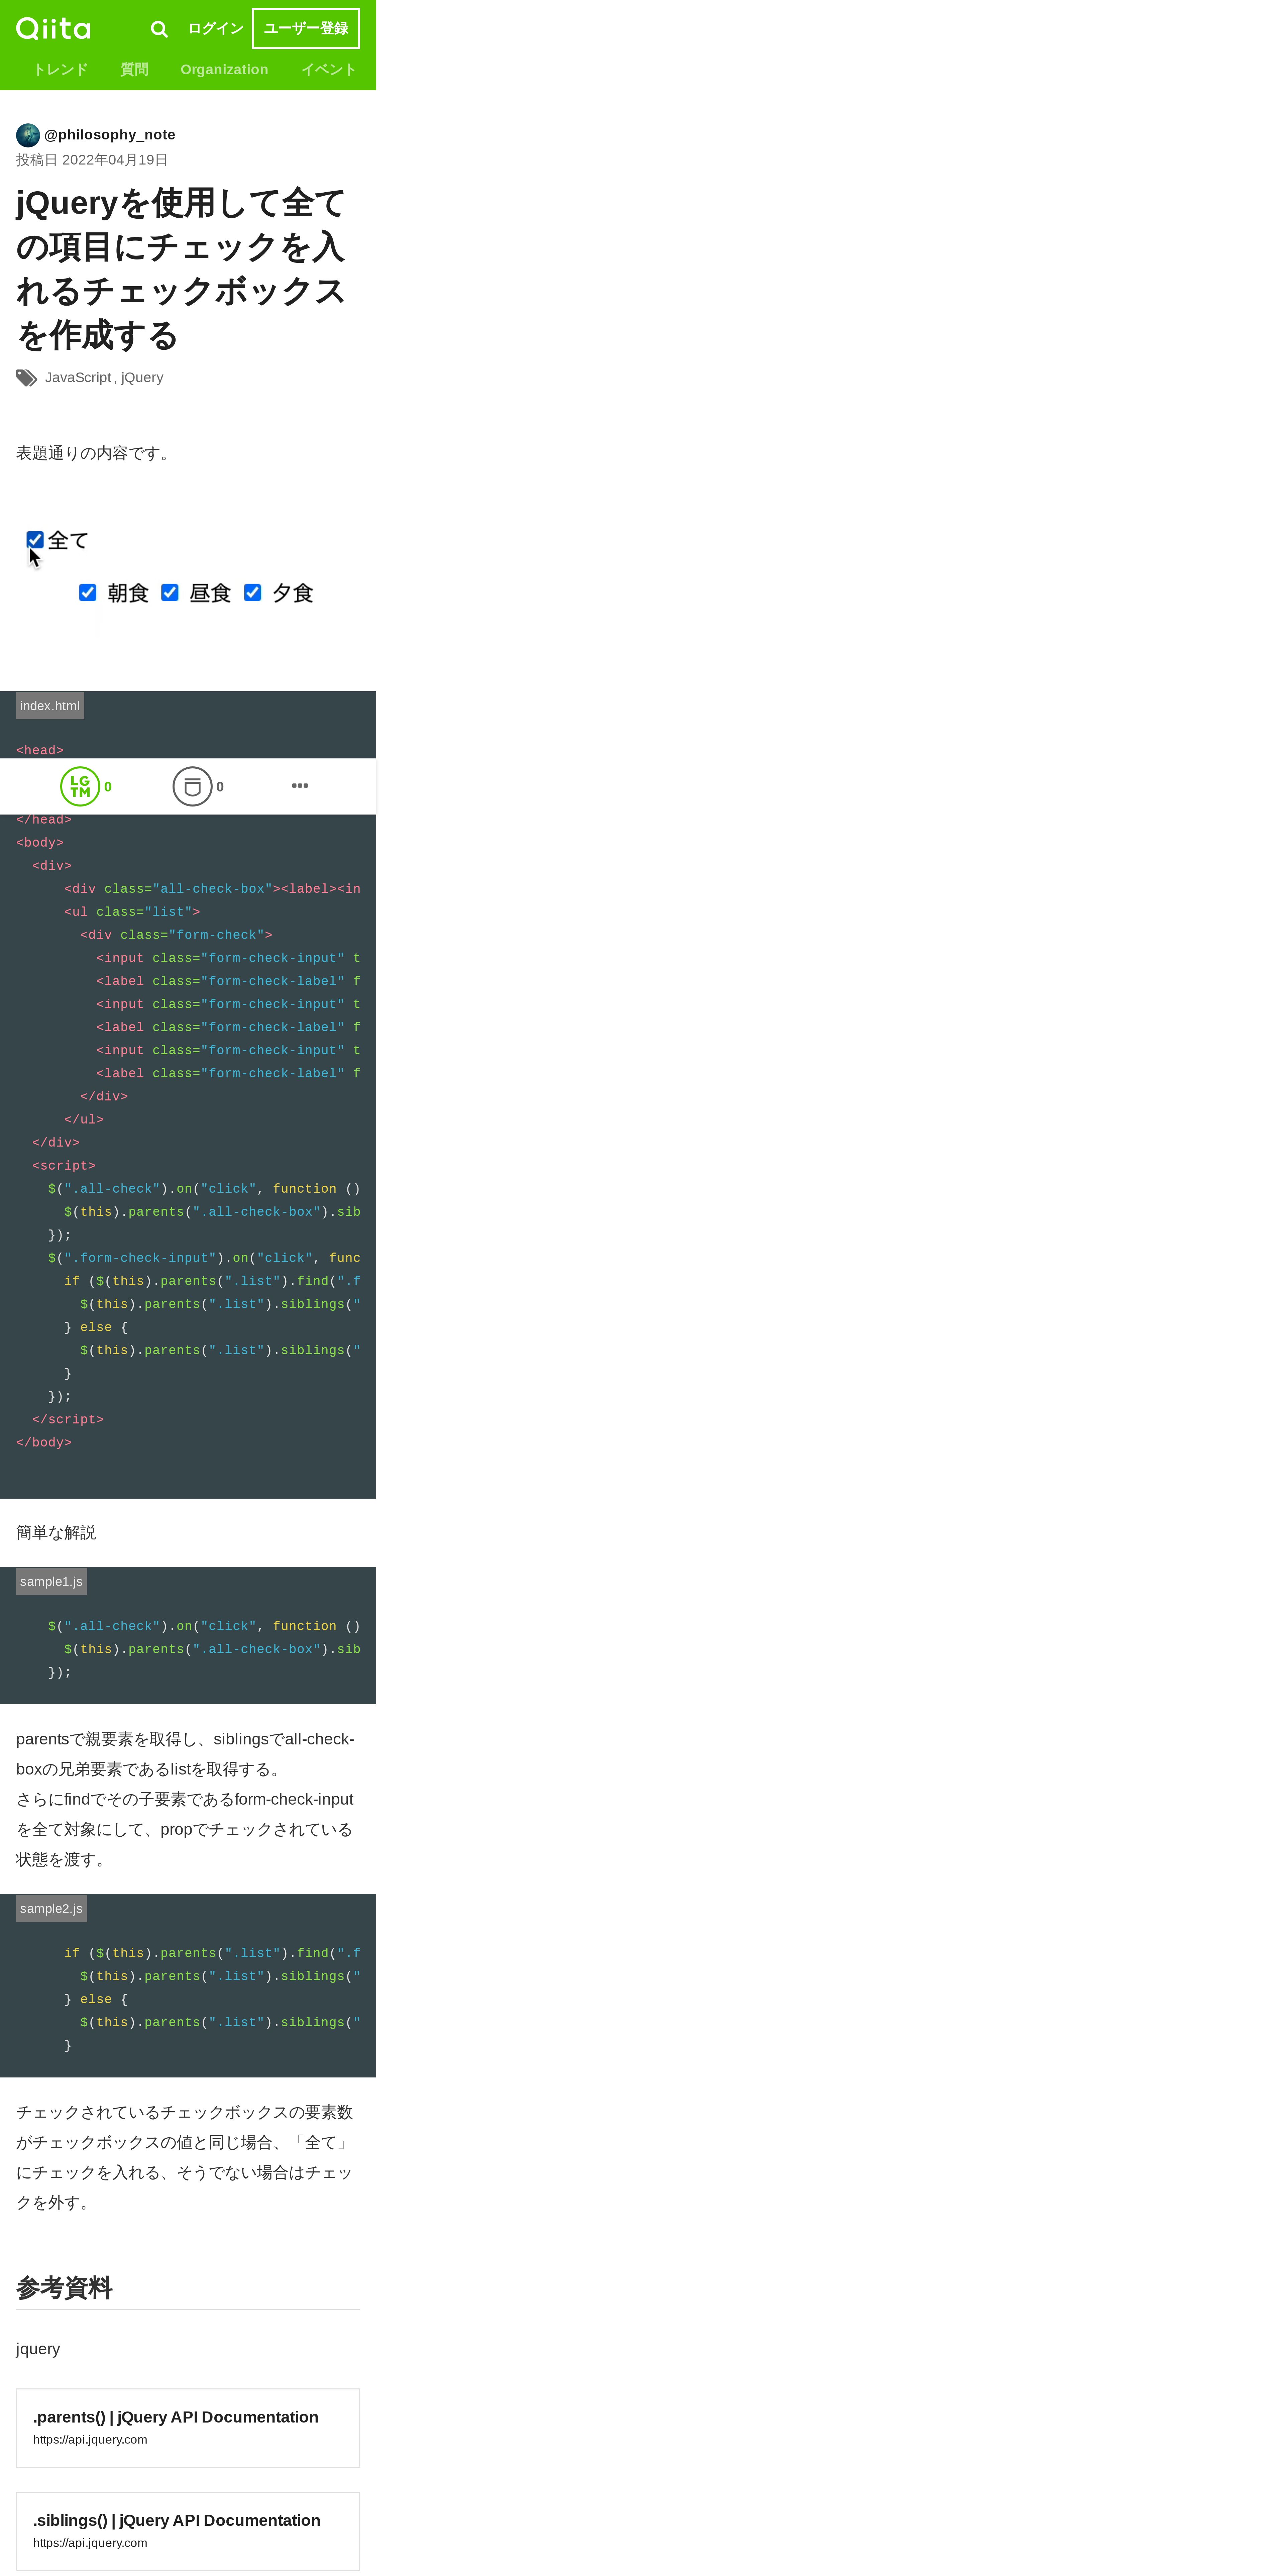Image resolution: width=1288 pixels, height=2576 pixels.
Task: Open .siblings() jQuery API Documentation card
Action: (188, 2531)
